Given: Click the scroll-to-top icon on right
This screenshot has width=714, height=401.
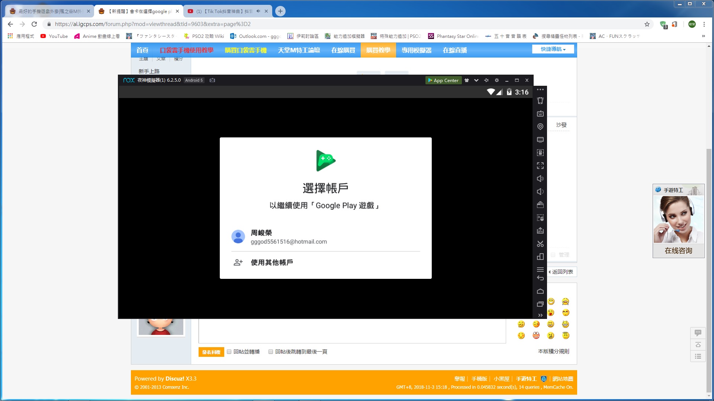Looking at the screenshot, I should pos(698,345).
